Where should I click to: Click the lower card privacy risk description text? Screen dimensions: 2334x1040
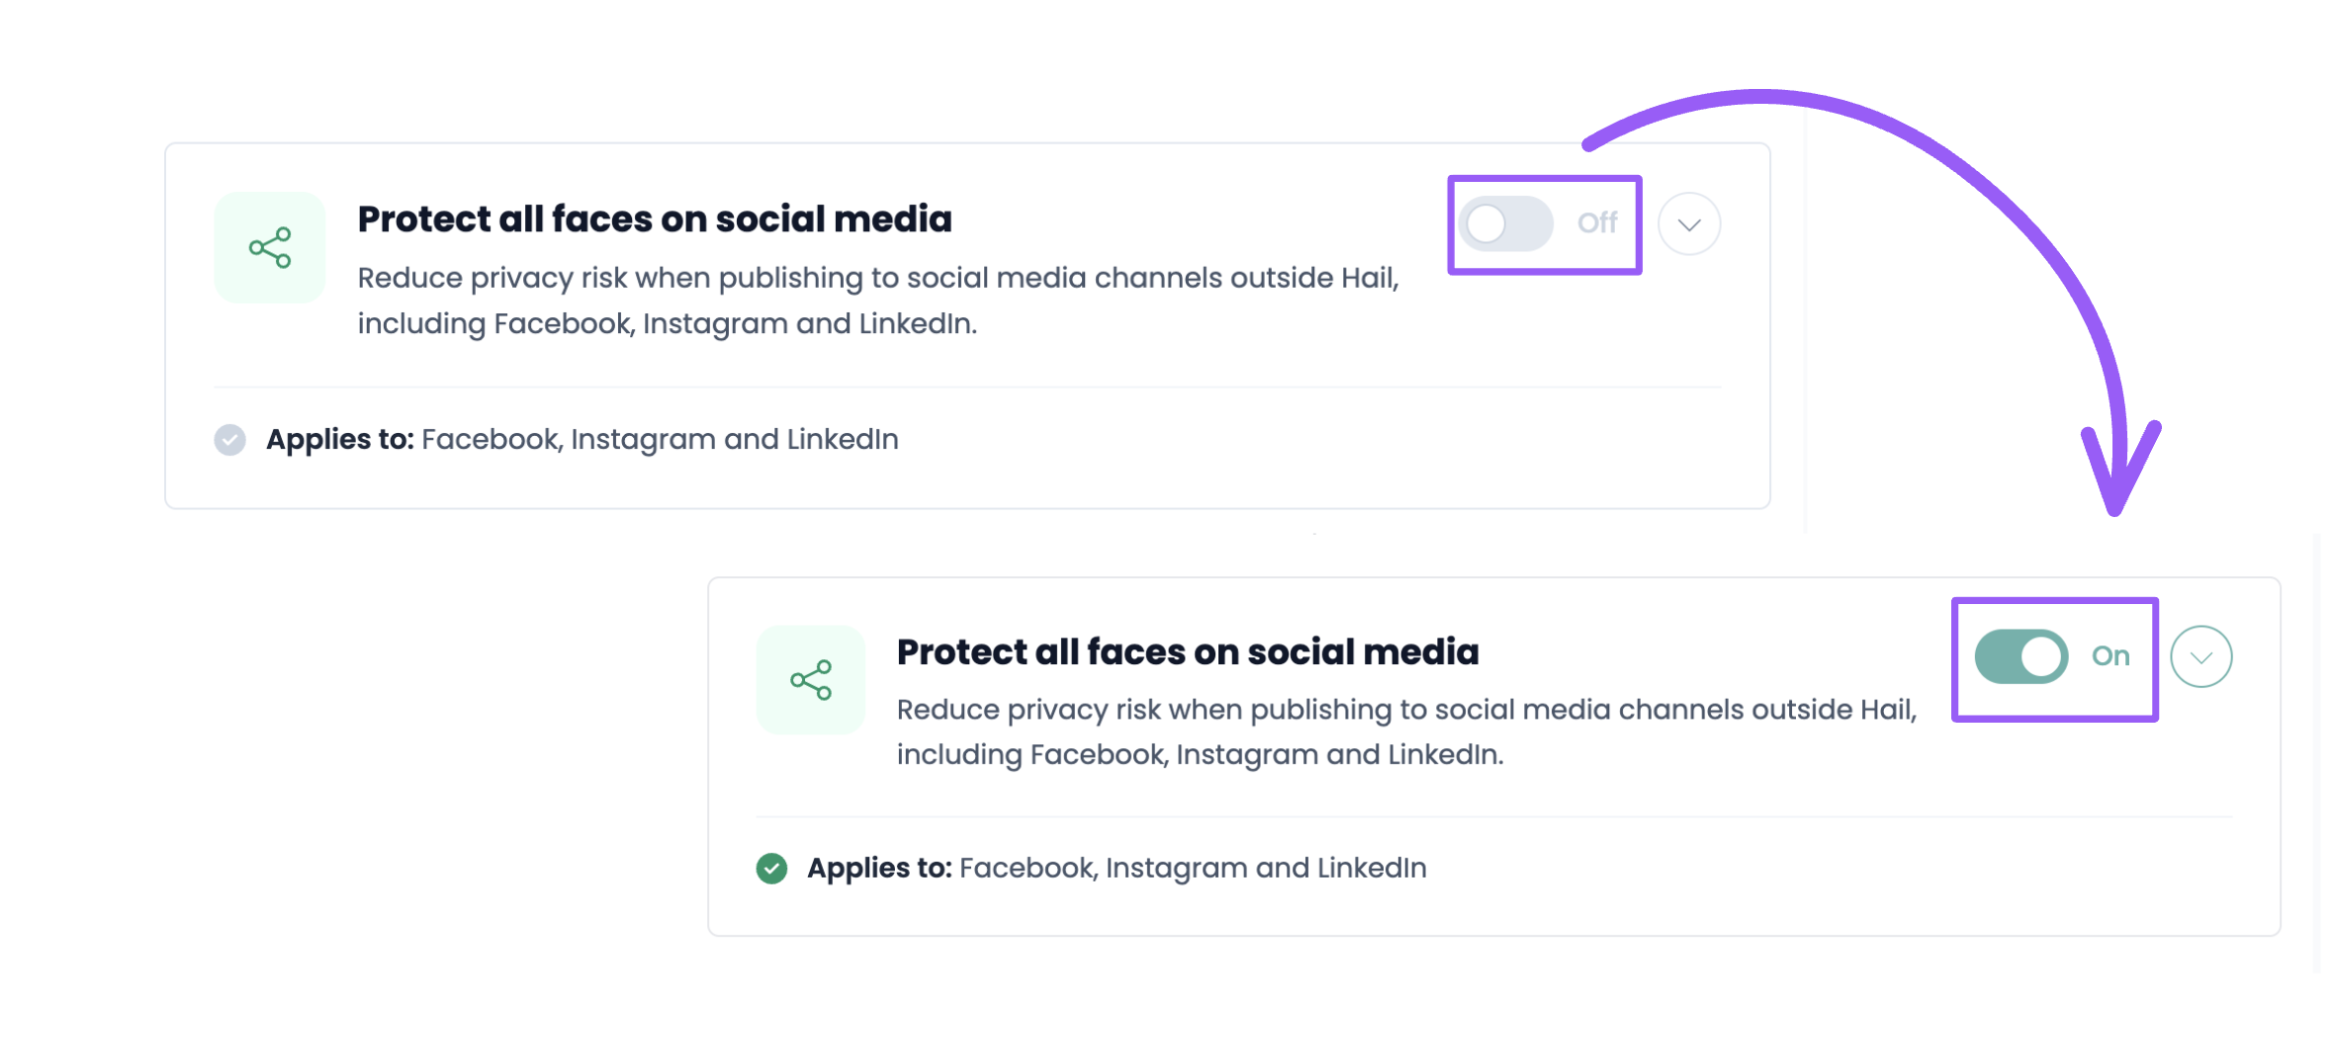click(1406, 733)
